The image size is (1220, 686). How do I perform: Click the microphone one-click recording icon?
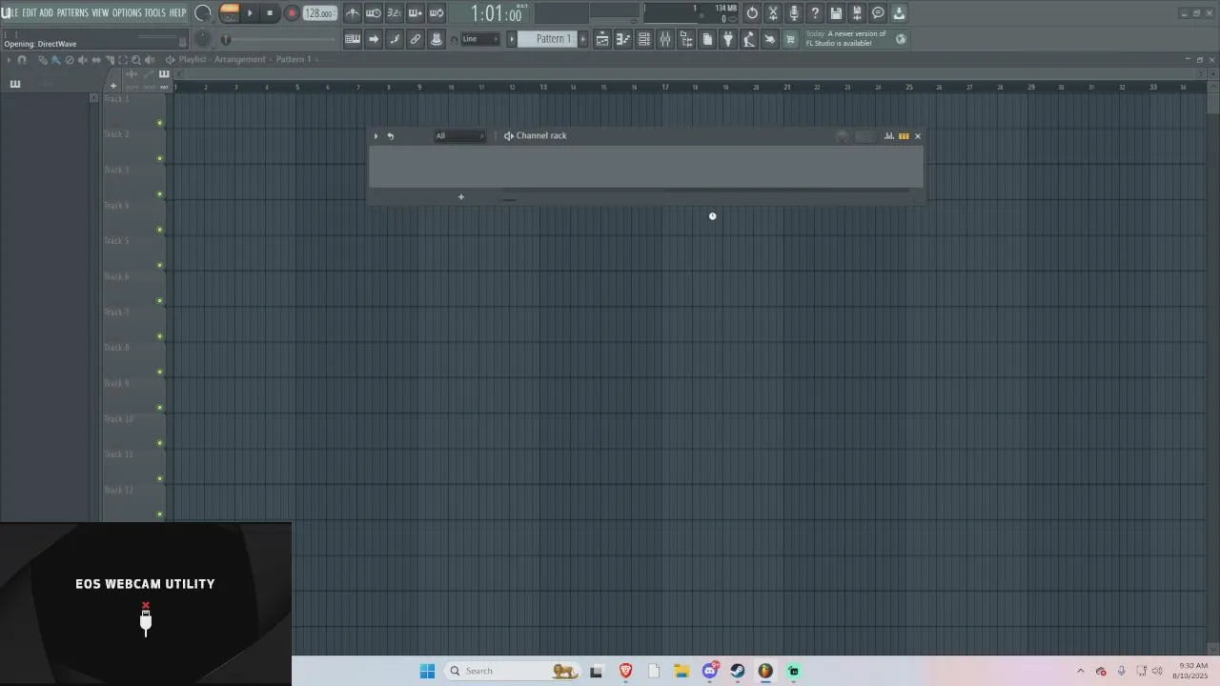coord(794,13)
